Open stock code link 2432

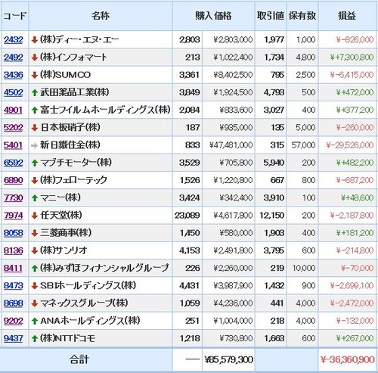[13, 40]
